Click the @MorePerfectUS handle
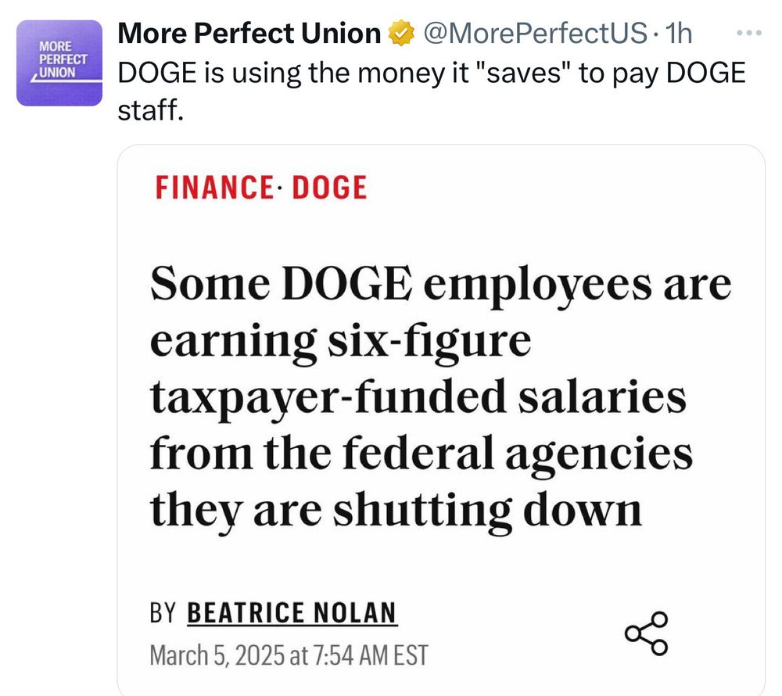 [534, 34]
